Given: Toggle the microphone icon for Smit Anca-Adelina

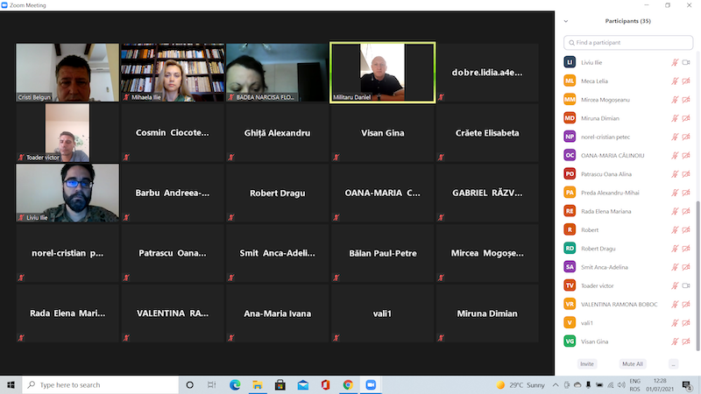Looking at the screenshot, I should point(675,267).
